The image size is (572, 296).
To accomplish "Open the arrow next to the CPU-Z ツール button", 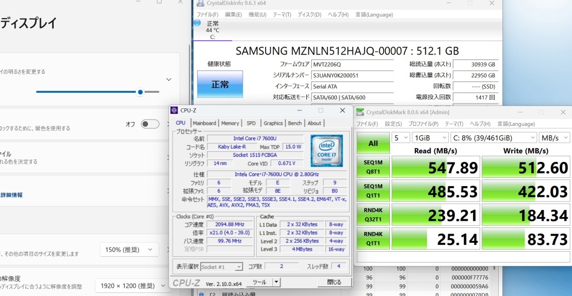I will [276, 282].
